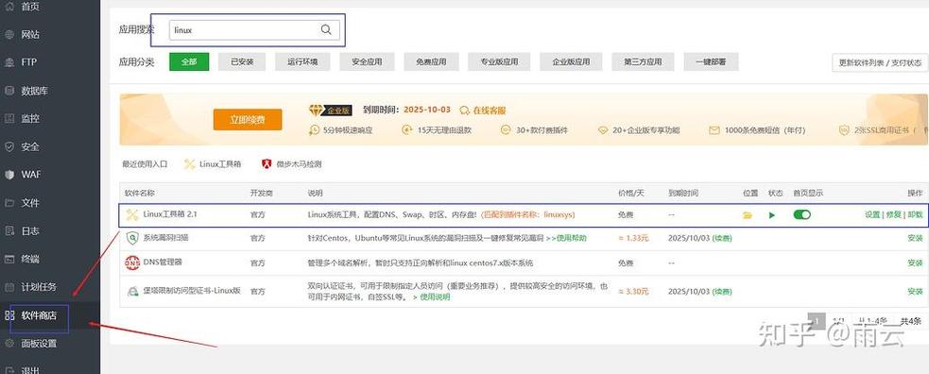Viewport: 929px width, 374px height.
Task: Click the 15天无理由退款 icon
Action: (407, 129)
